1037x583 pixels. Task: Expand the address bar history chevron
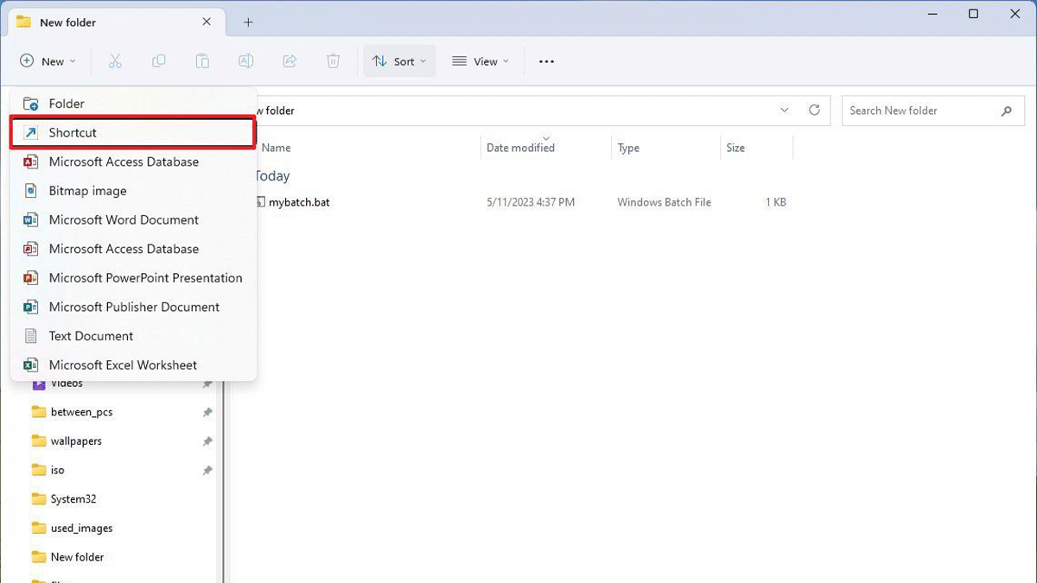(785, 111)
